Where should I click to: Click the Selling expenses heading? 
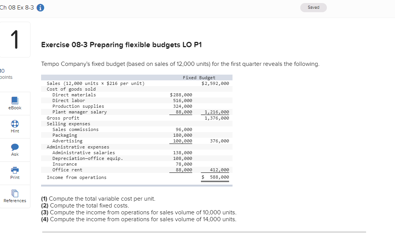point(68,124)
